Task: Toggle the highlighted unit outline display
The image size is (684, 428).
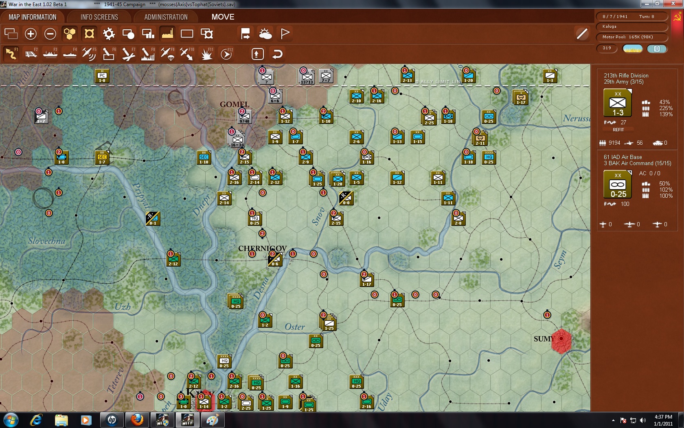Action: click(89, 33)
